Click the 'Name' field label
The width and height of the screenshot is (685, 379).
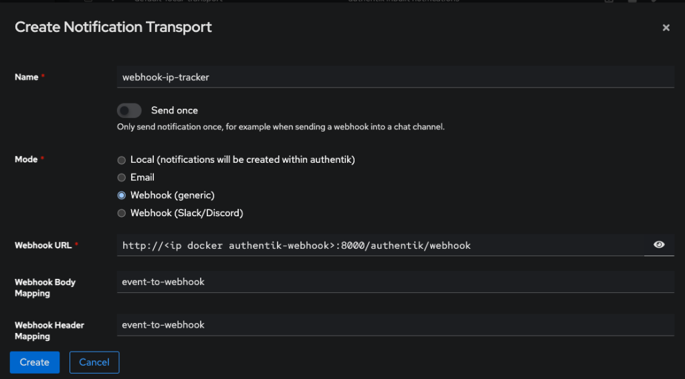[27, 77]
